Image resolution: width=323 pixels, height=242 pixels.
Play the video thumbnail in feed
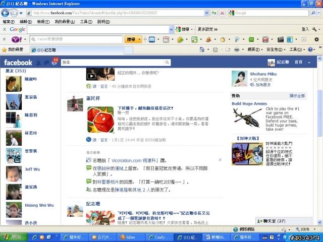pyautogui.click(x=100, y=74)
